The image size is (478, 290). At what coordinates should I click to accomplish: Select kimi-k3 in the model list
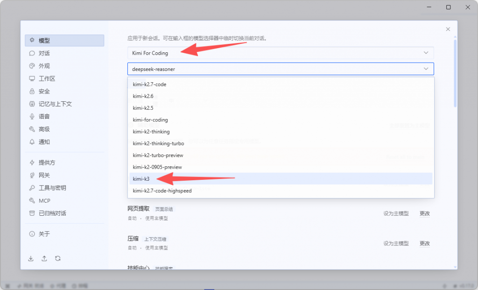pos(281,179)
